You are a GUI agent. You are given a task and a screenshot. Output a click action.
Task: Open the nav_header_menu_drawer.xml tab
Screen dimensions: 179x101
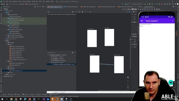pos(107,7)
